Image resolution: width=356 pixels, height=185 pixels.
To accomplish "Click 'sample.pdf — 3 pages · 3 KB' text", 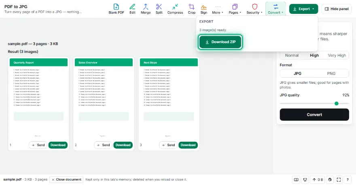I will tap(33, 44).
